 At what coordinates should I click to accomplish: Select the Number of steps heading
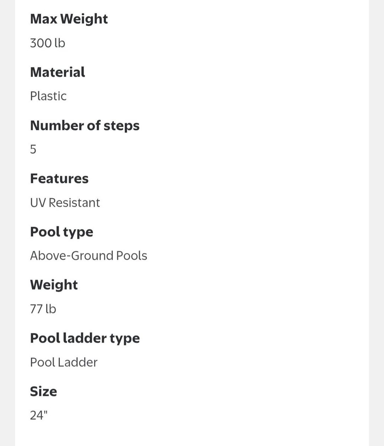click(x=85, y=126)
